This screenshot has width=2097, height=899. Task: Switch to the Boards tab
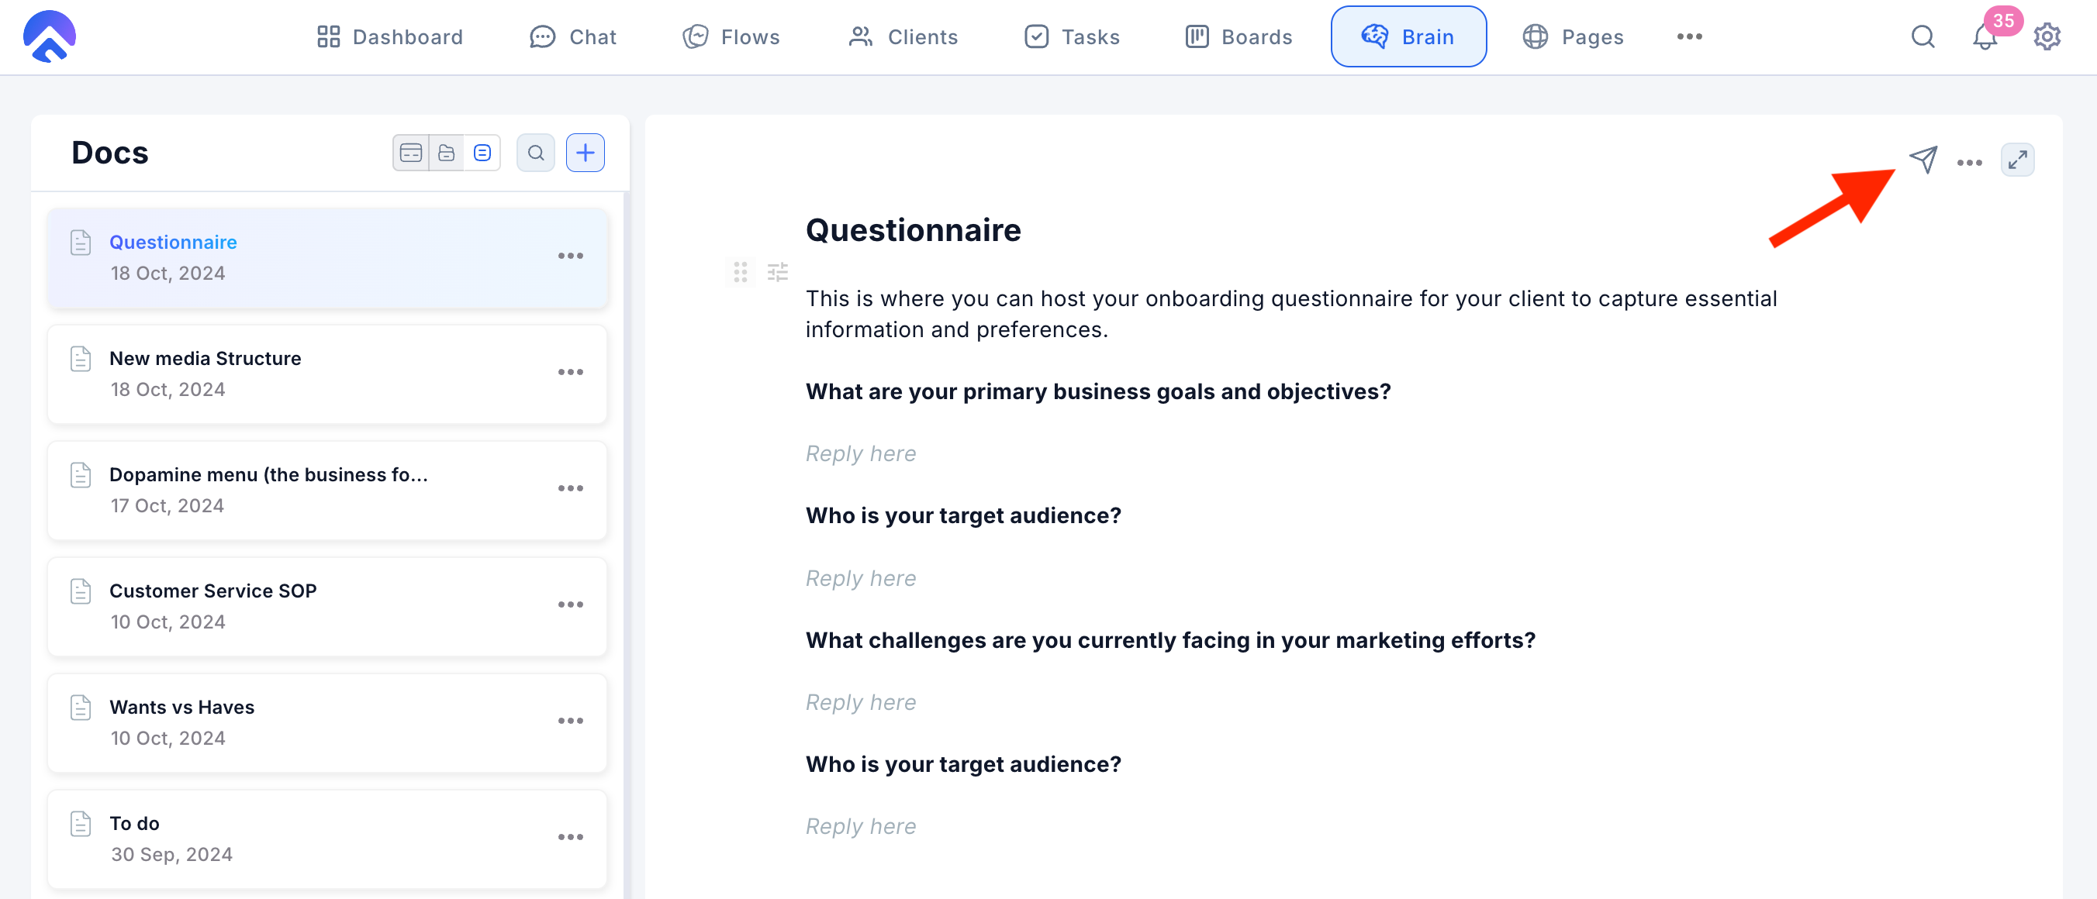1239,37
